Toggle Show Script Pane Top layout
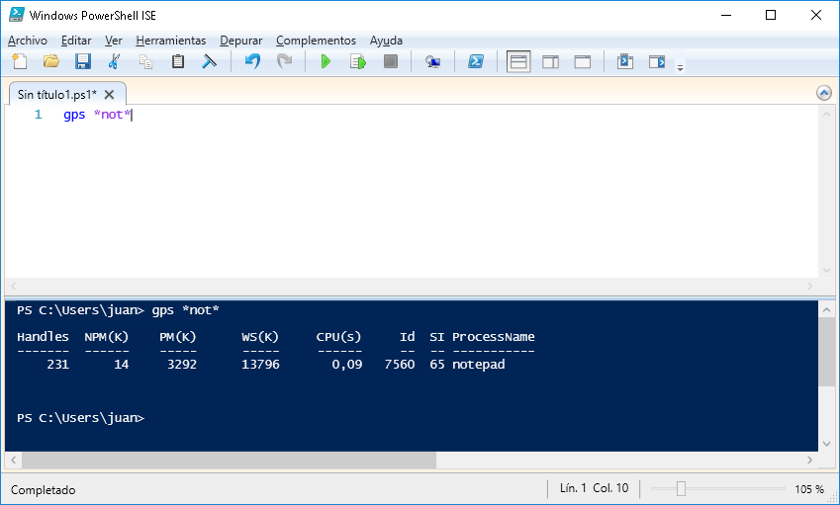 click(518, 61)
